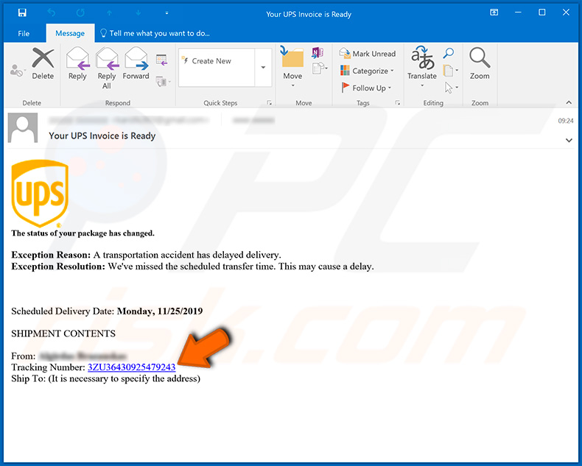This screenshot has height=466, width=582.
Task: Open the File tab
Action: [x=24, y=33]
